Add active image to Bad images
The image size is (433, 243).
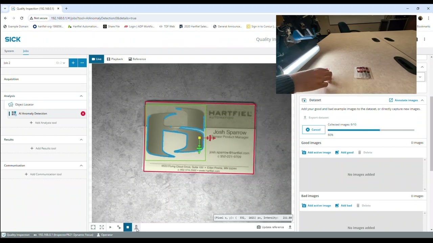[x=316, y=206]
